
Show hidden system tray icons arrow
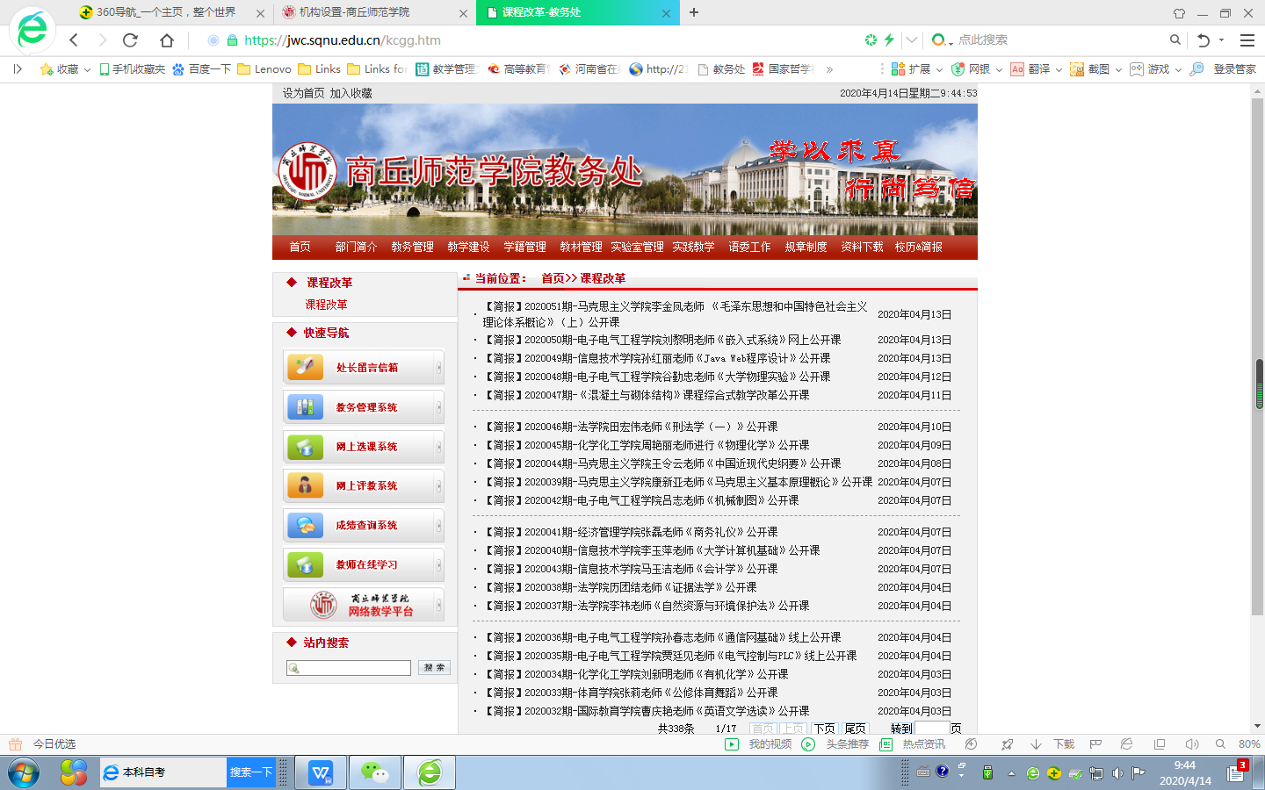[1011, 773]
